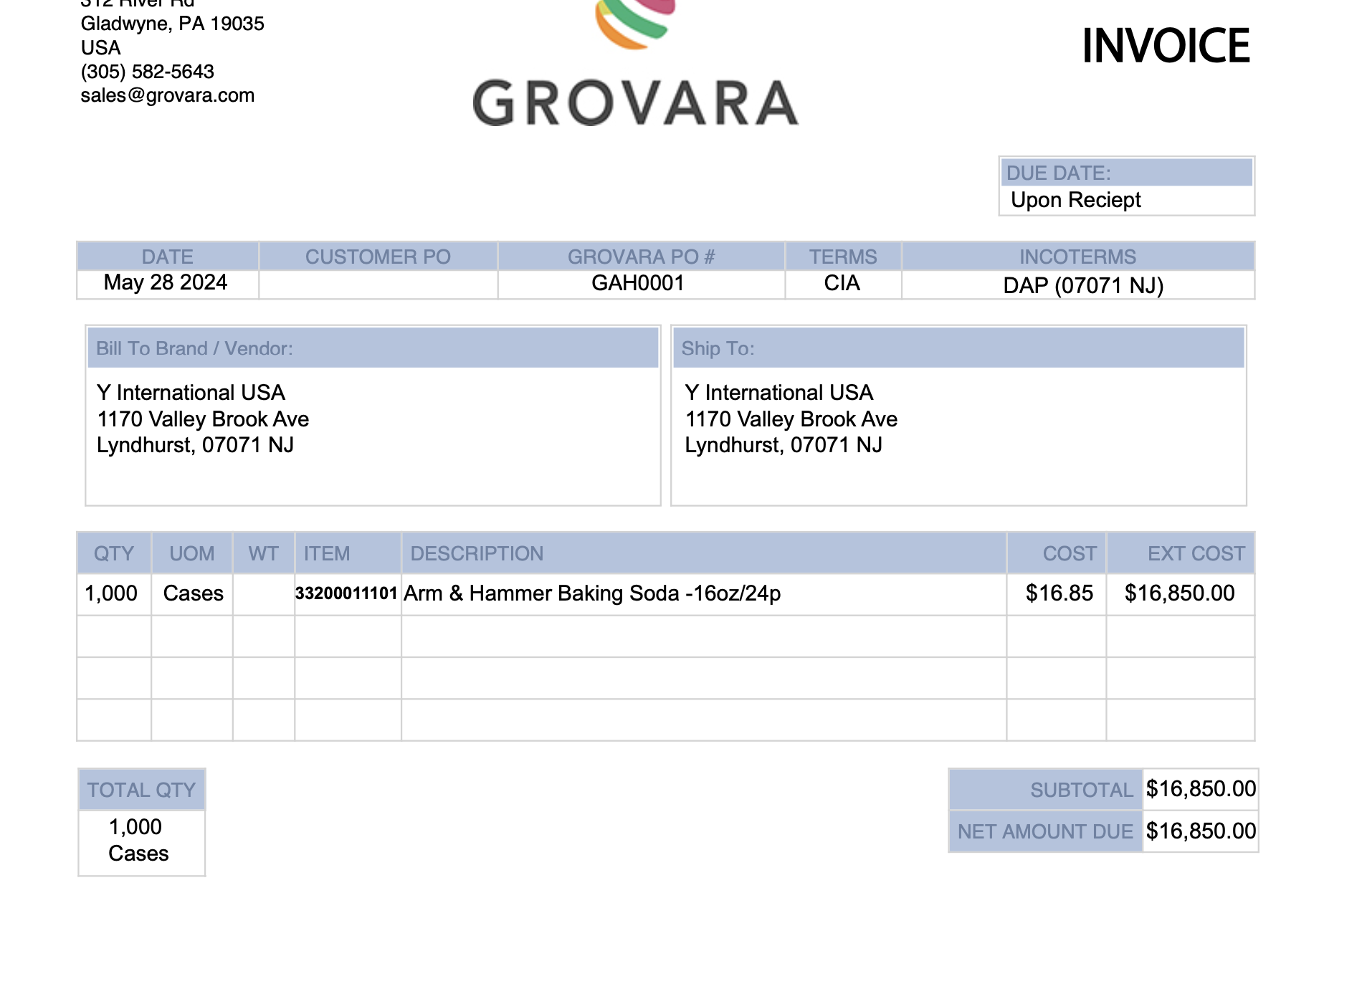Click the USA country line in sender address

(100, 48)
